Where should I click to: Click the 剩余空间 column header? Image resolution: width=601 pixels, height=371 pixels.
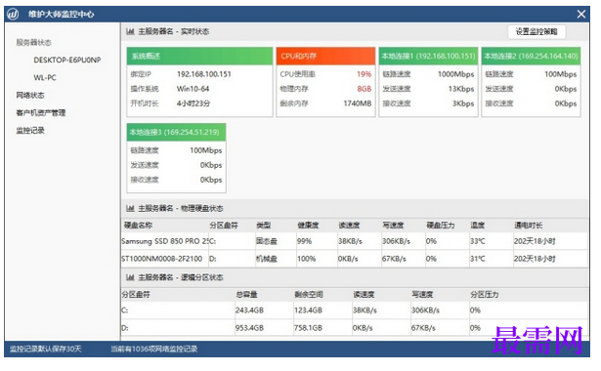click(309, 295)
